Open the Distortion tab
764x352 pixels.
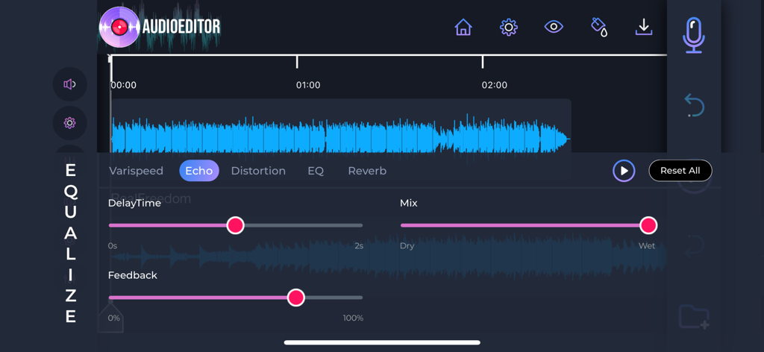[x=258, y=171]
